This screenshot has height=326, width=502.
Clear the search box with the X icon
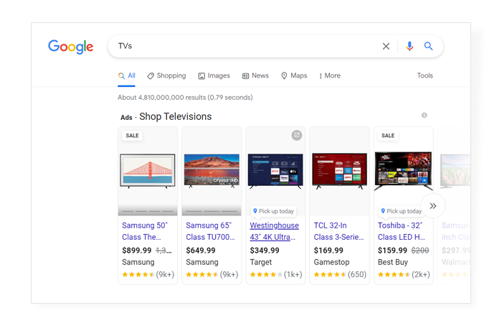click(386, 47)
